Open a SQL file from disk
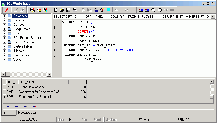The image size is (217, 123). 62,10
